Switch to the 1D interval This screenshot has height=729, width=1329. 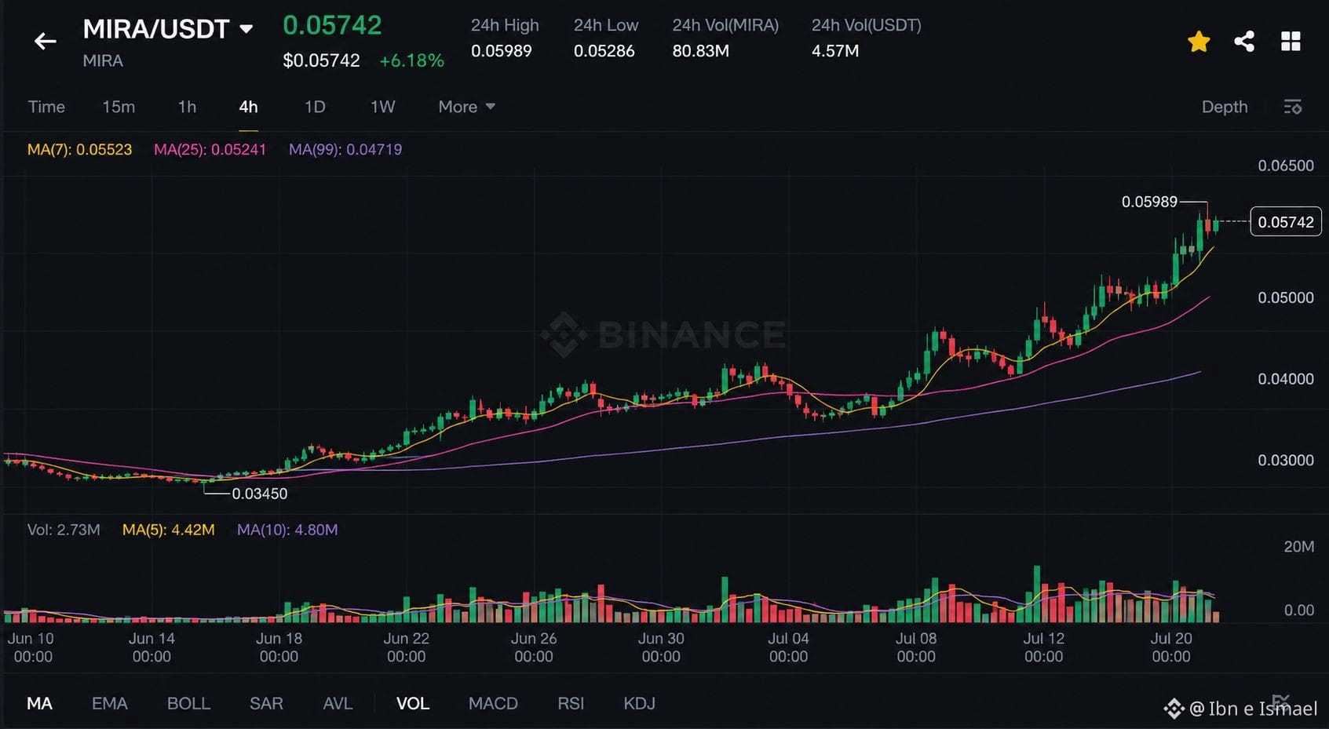pos(315,107)
